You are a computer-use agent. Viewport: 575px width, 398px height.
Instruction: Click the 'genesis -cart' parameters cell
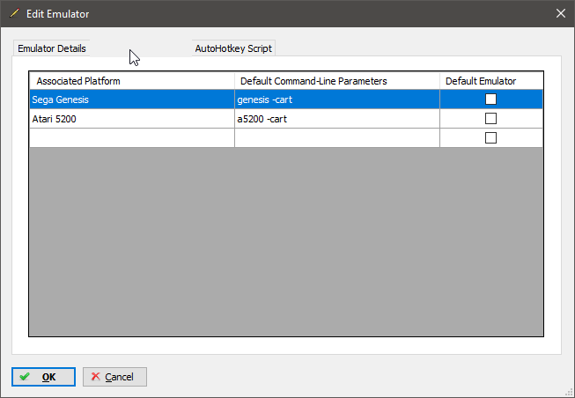click(x=337, y=99)
